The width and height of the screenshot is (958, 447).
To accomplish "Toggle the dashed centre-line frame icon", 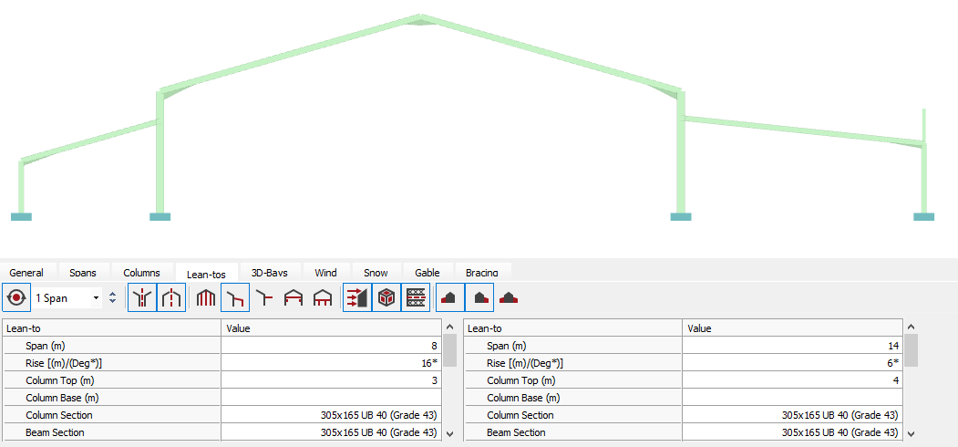I will tap(171, 298).
